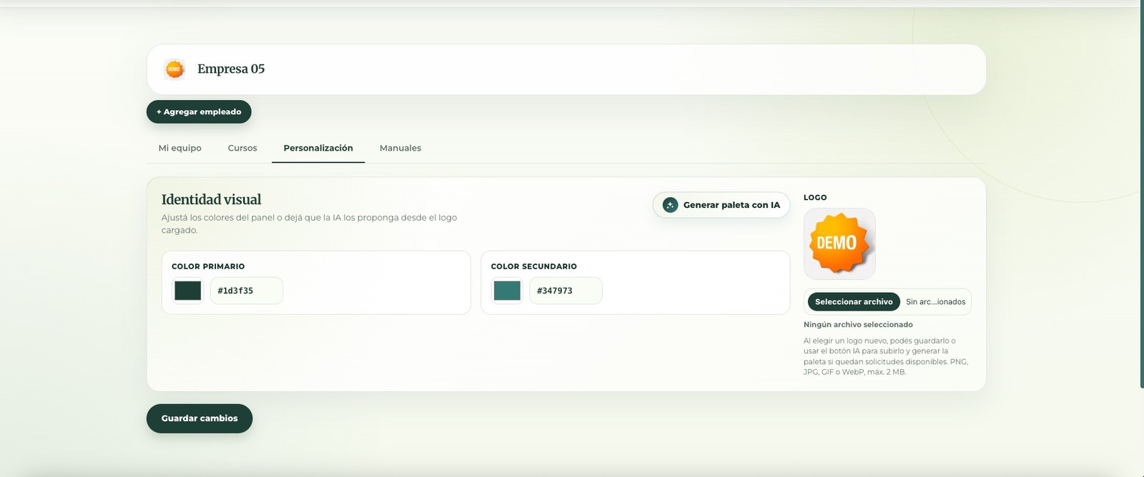Viewport: 1144px width, 477px height.
Task: Add a new employee with Agregar empleado
Action: [x=199, y=111]
